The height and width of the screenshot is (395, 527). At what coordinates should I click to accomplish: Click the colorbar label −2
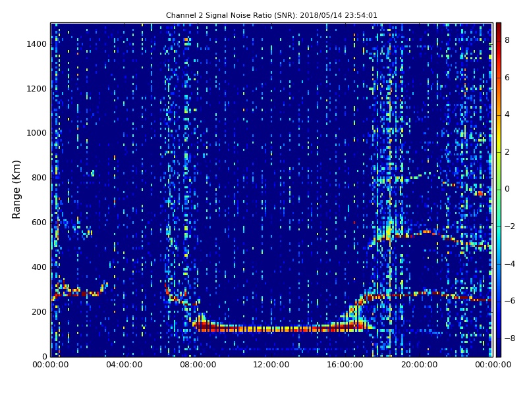pos(510,226)
